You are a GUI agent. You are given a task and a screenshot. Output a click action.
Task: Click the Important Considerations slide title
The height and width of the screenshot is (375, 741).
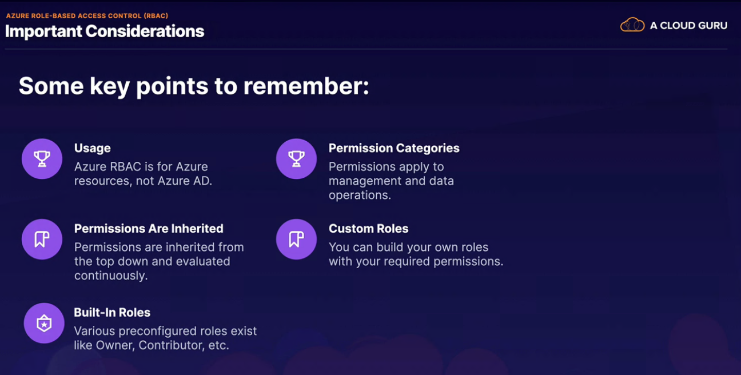(105, 31)
